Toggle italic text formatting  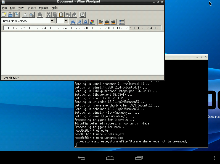79,22
